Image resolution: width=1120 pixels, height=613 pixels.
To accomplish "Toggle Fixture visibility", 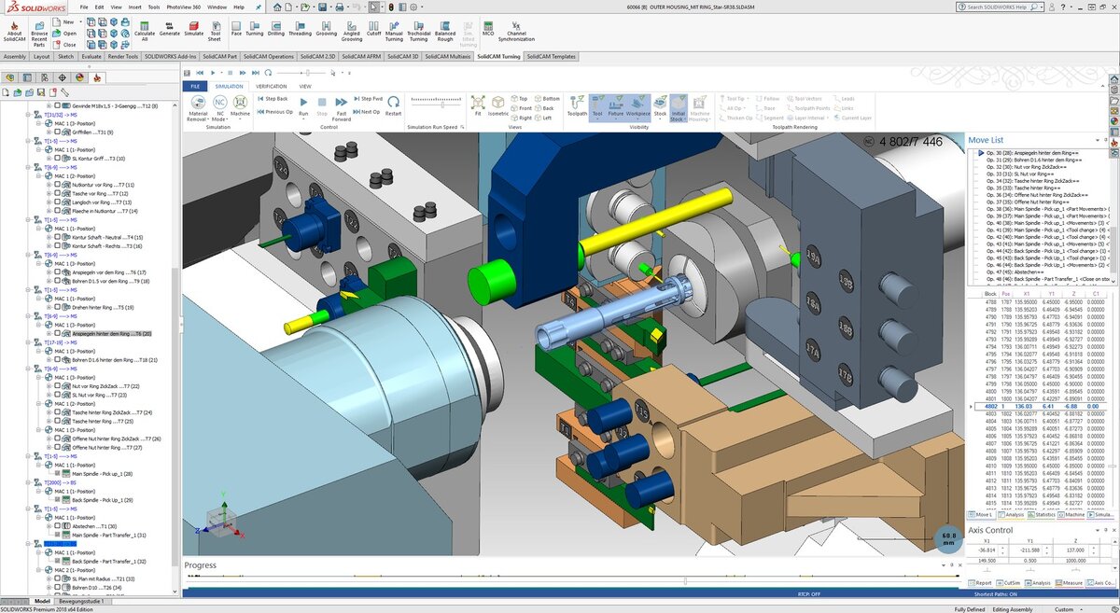I will [615, 104].
